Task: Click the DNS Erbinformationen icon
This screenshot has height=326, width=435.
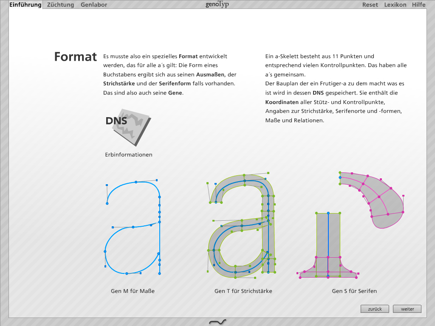Action: 128,127
